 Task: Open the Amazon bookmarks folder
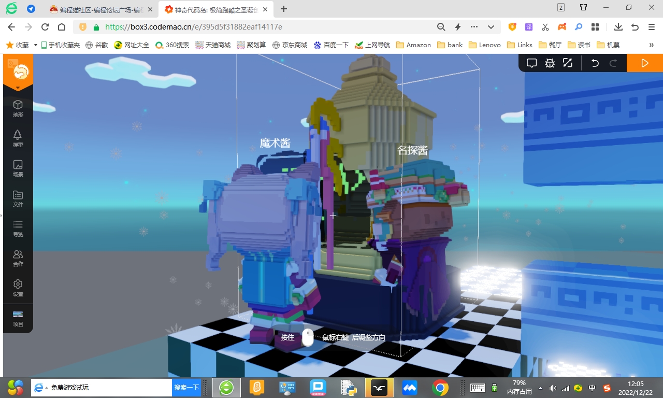pyautogui.click(x=413, y=45)
